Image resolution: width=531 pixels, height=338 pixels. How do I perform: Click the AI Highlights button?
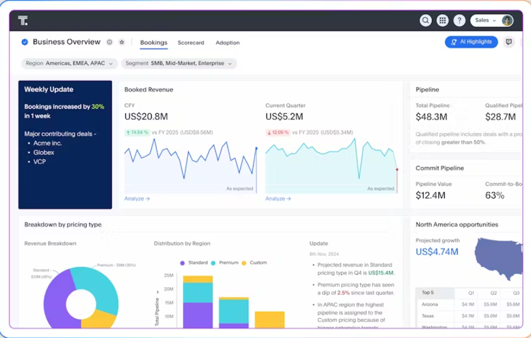pyautogui.click(x=471, y=41)
